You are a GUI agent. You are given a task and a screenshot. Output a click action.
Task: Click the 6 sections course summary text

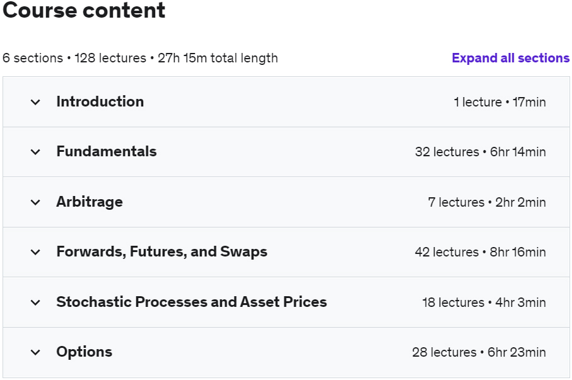pyautogui.click(x=140, y=58)
